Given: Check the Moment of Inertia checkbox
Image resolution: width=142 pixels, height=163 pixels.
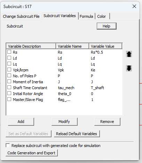Looking at the screenshot, I should [9, 81].
